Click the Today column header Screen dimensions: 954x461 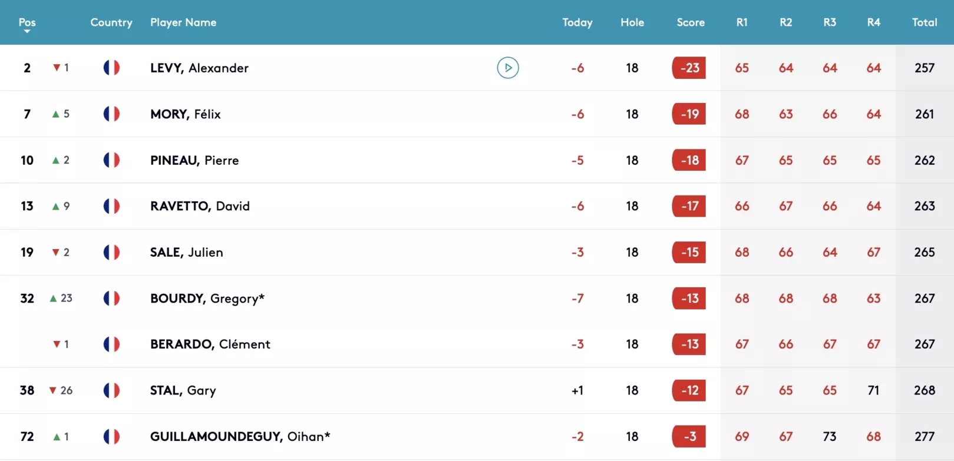coord(577,22)
